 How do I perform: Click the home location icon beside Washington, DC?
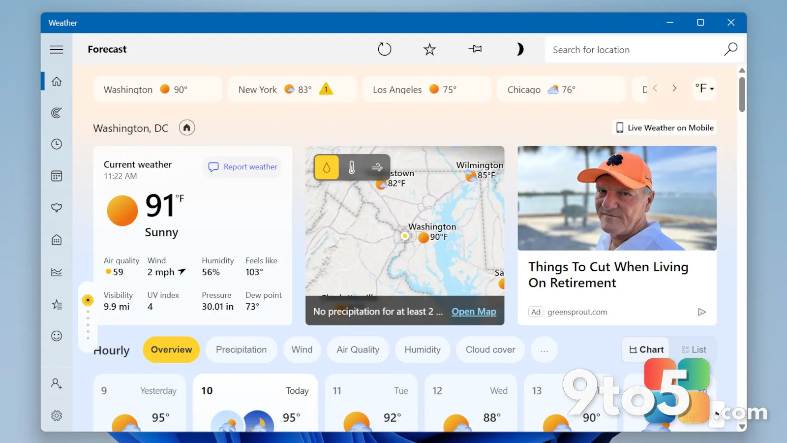tap(187, 128)
